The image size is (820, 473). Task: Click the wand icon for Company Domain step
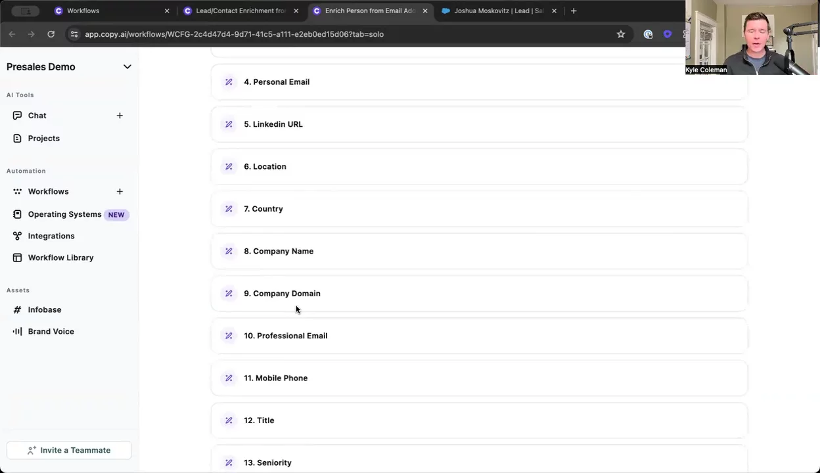[x=229, y=294]
